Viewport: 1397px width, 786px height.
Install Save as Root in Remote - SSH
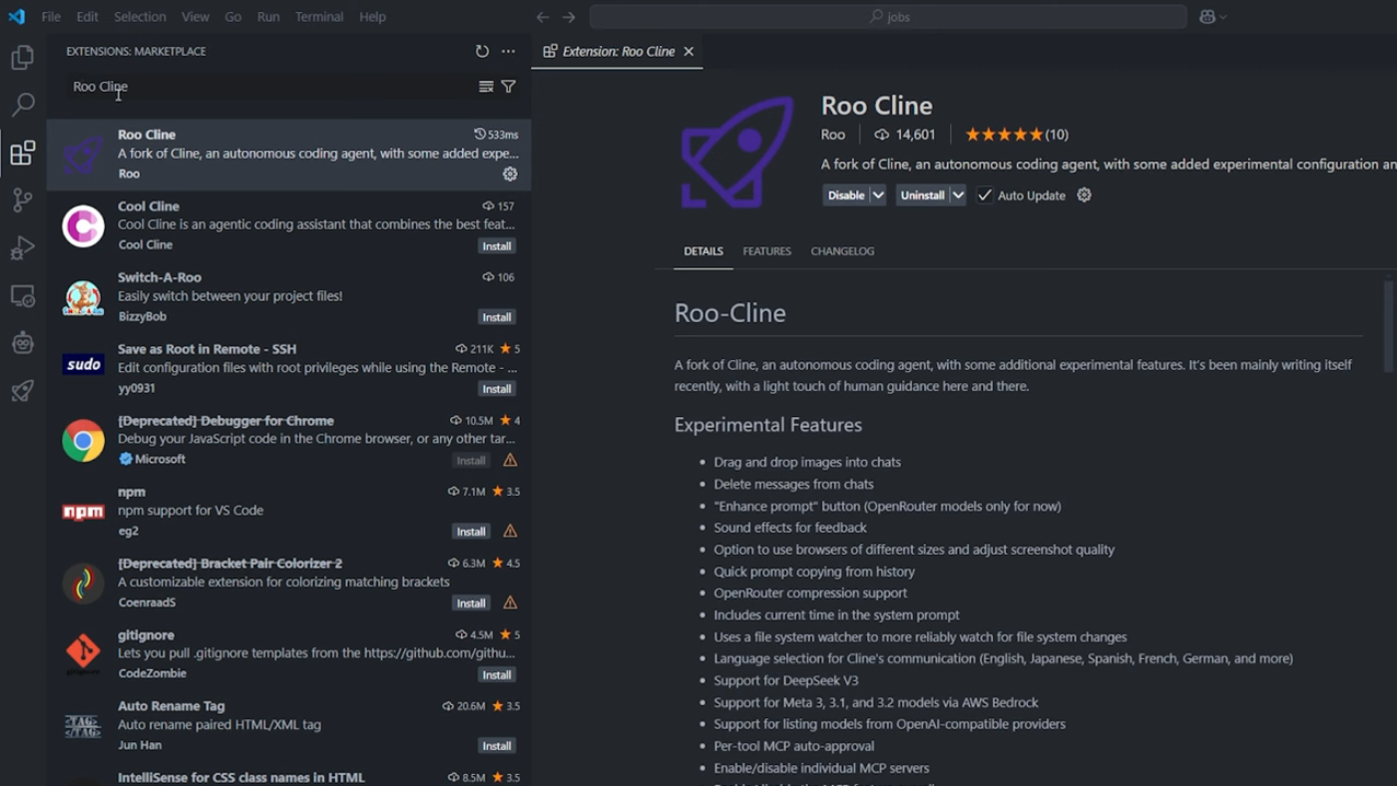[497, 389]
